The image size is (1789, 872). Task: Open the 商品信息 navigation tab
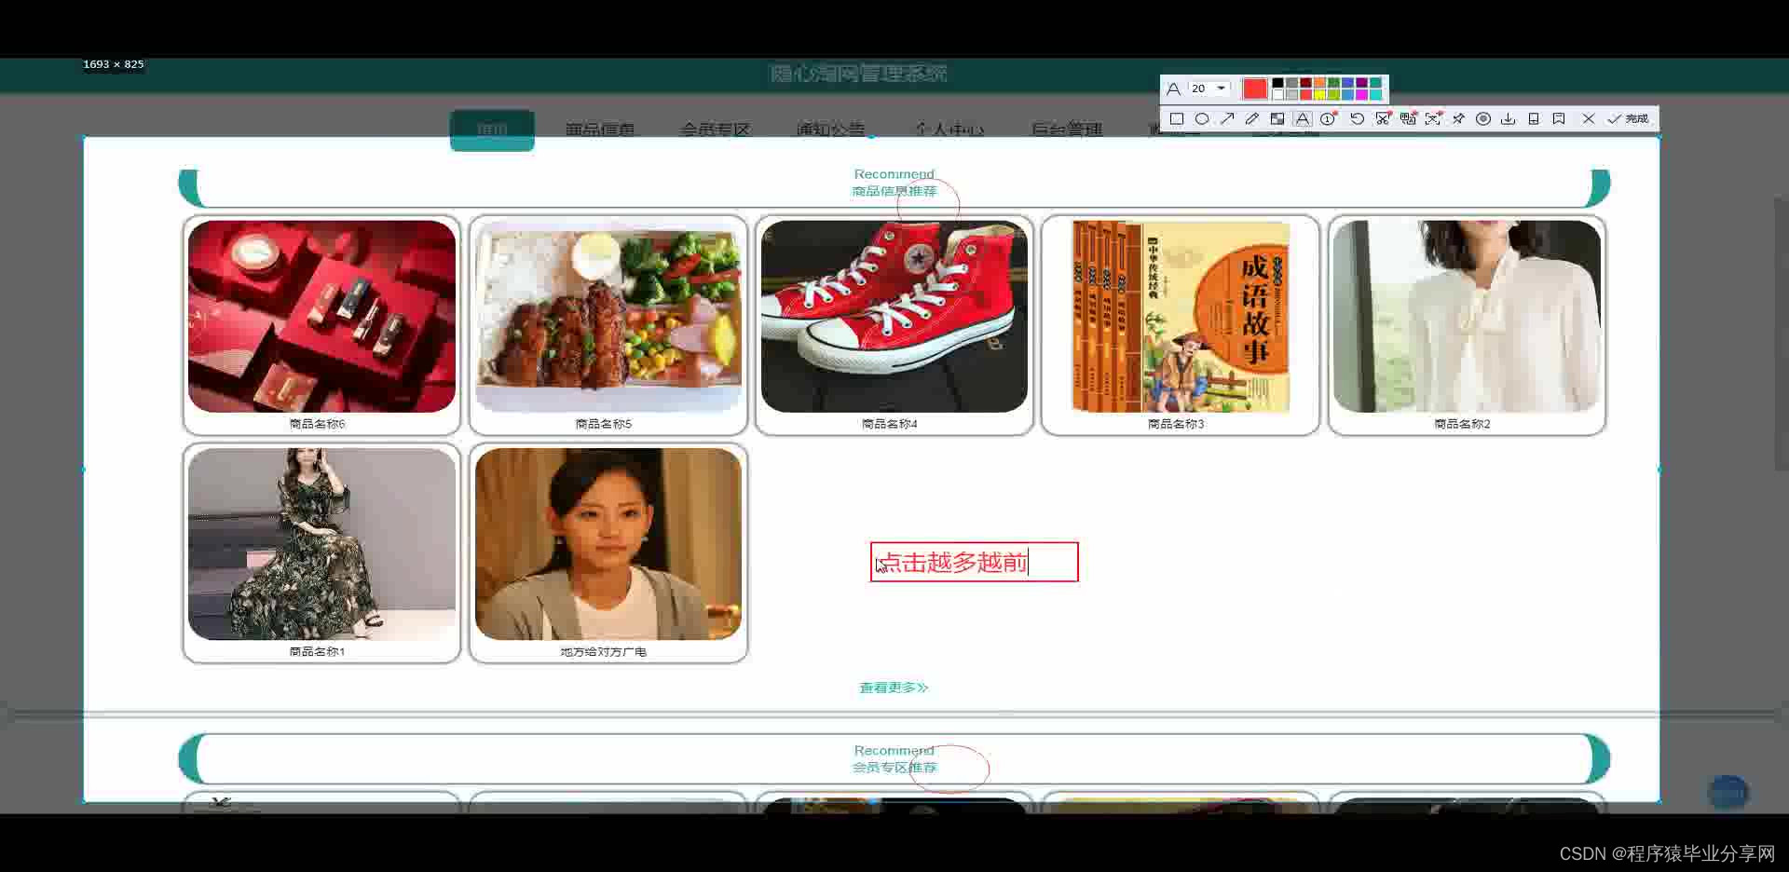[600, 129]
